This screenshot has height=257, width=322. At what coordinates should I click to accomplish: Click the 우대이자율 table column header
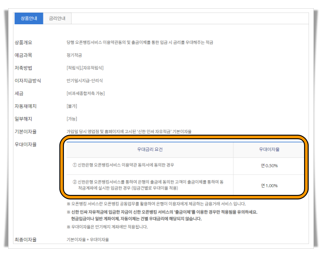point(269,150)
